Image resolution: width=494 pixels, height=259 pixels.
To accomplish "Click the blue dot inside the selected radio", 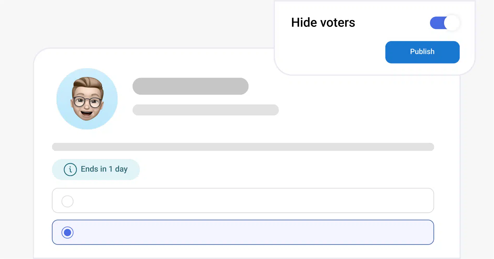I will (67, 232).
